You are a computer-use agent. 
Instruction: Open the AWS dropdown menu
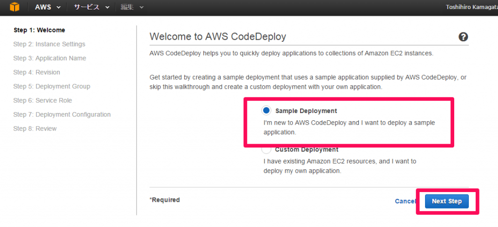pyautogui.click(x=48, y=7)
